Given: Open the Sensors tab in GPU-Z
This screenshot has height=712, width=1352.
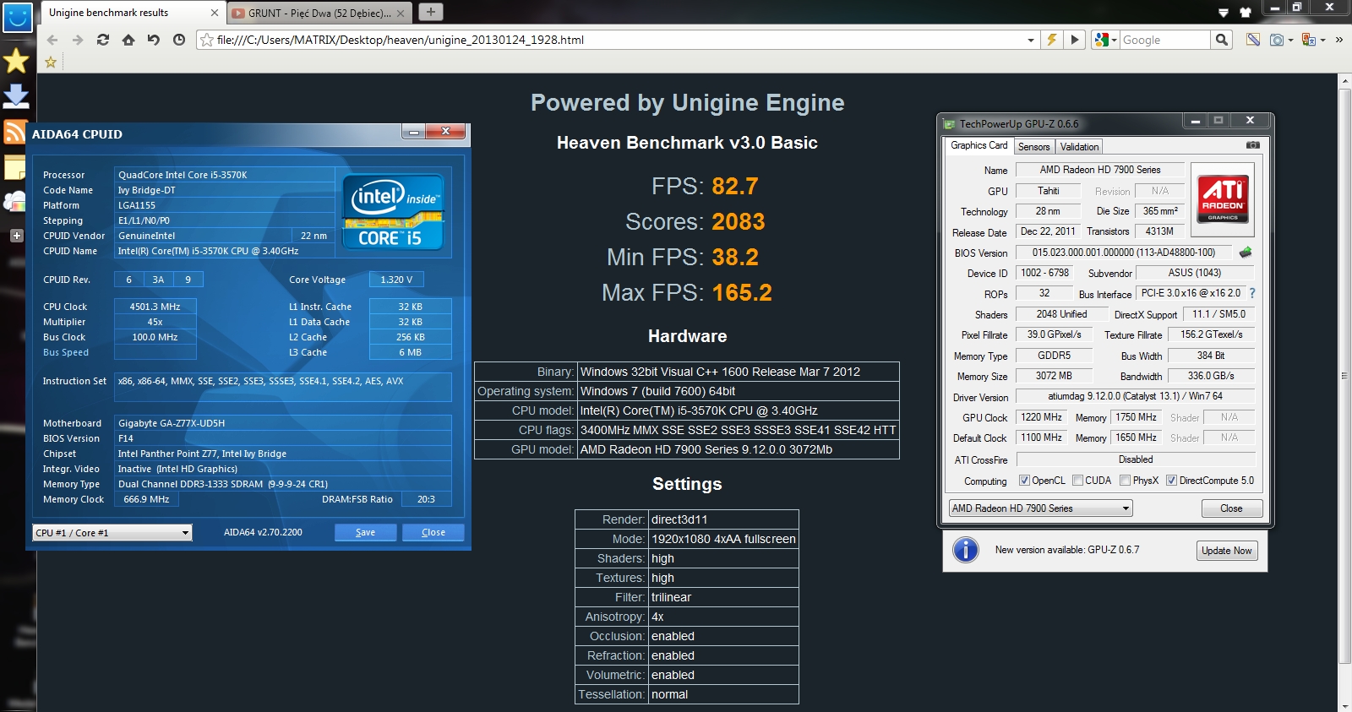Looking at the screenshot, I should pyautogui.click(x=1033, y=147).
